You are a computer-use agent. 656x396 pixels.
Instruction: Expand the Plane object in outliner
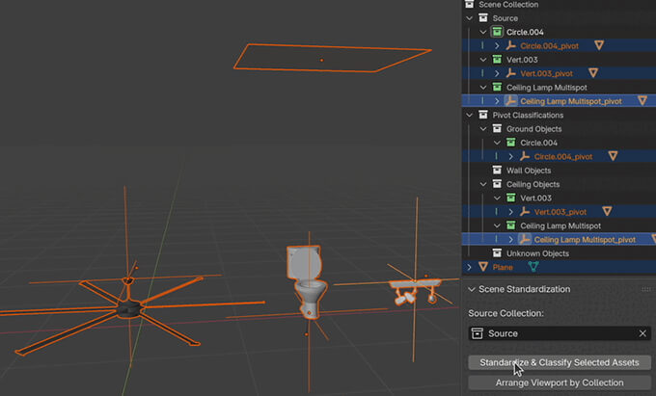coord(470,267)
